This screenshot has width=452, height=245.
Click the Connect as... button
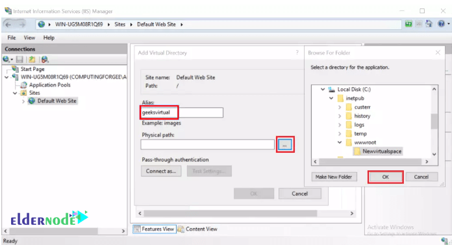click(x=161, y=171)
